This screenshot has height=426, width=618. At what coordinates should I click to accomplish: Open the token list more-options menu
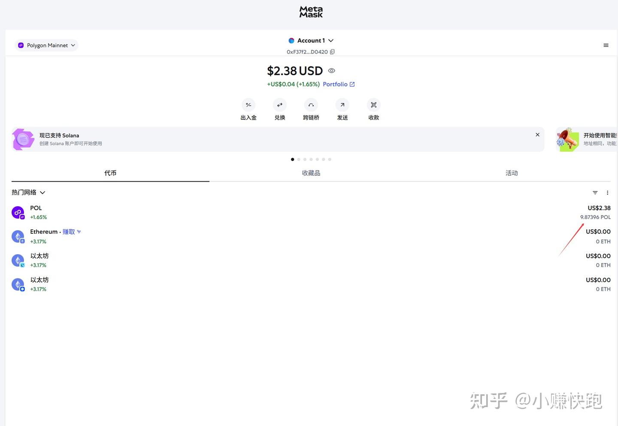pyautogui.click(x=607, y=192)
